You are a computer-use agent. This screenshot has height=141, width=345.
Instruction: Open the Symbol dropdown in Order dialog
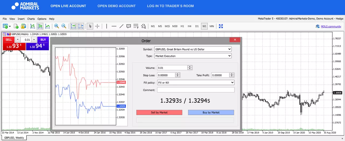[193, 49]
